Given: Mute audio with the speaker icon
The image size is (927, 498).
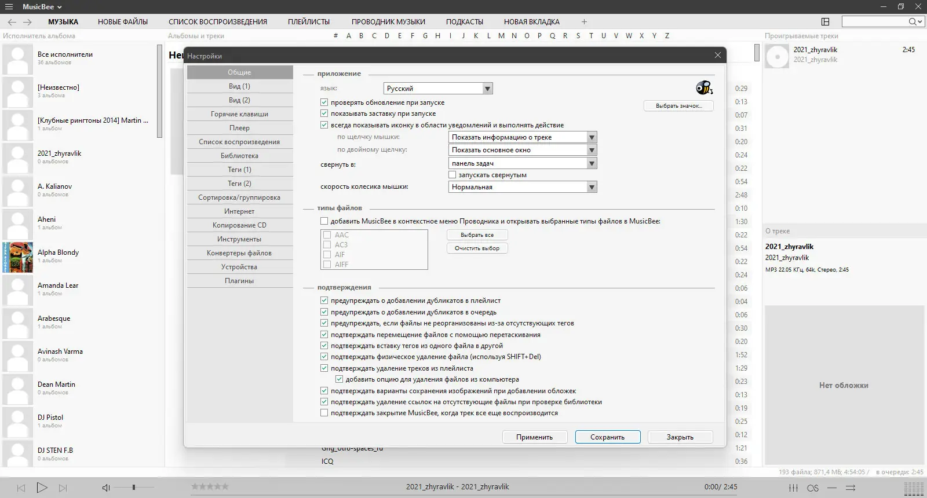Looking at the screenshot, I should [106, 488].
